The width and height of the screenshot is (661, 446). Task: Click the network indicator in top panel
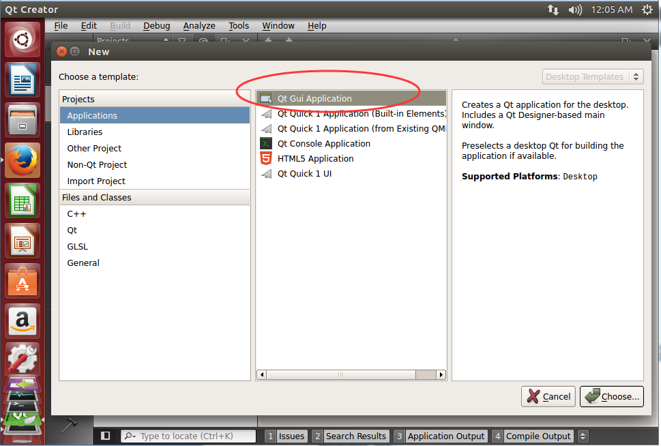[553, 10]
